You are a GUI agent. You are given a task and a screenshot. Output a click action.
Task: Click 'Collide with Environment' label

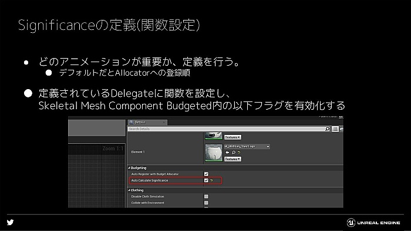click(147, 203)
